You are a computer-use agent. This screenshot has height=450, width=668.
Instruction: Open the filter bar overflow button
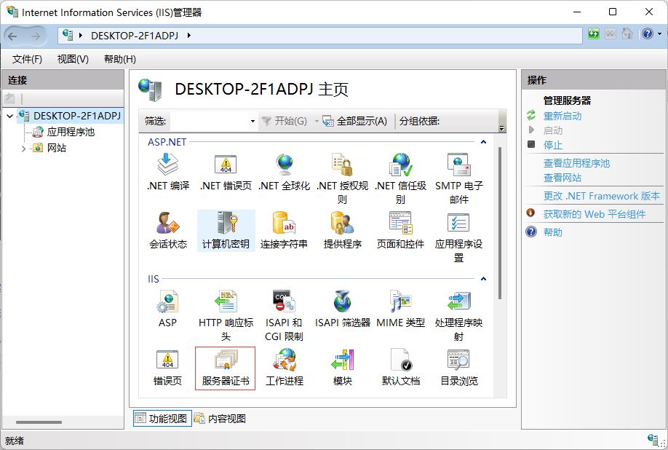tap(502, 128)
